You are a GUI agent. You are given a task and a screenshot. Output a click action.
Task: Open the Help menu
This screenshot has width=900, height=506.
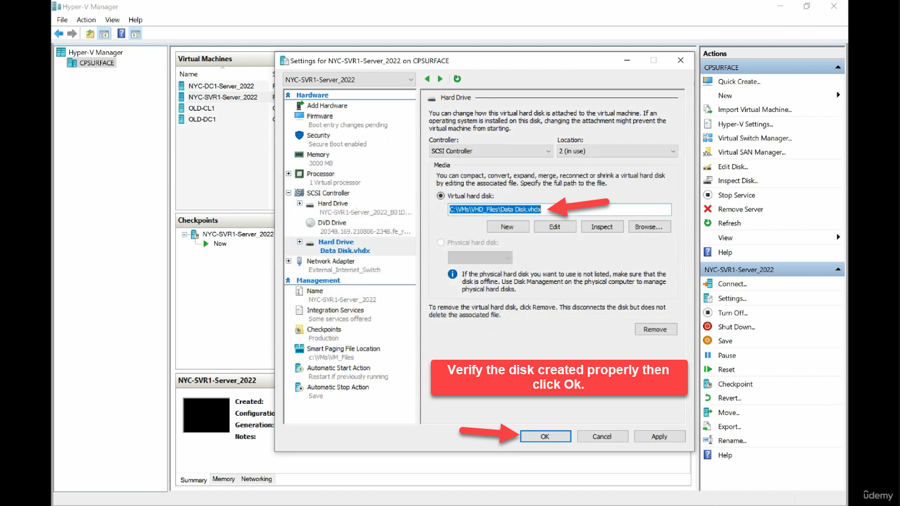tap(135, 20)
